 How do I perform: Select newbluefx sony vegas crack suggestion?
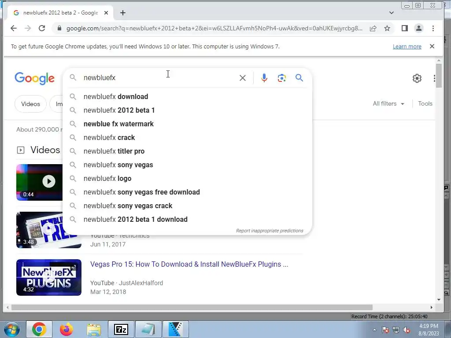[187, 206]
